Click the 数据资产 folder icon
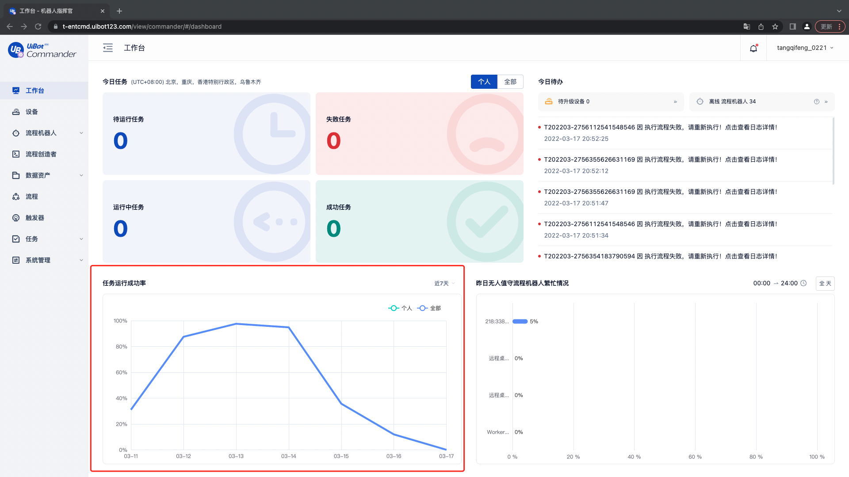The height and width of the screenshot is (477, 849). tap(16, 175)
